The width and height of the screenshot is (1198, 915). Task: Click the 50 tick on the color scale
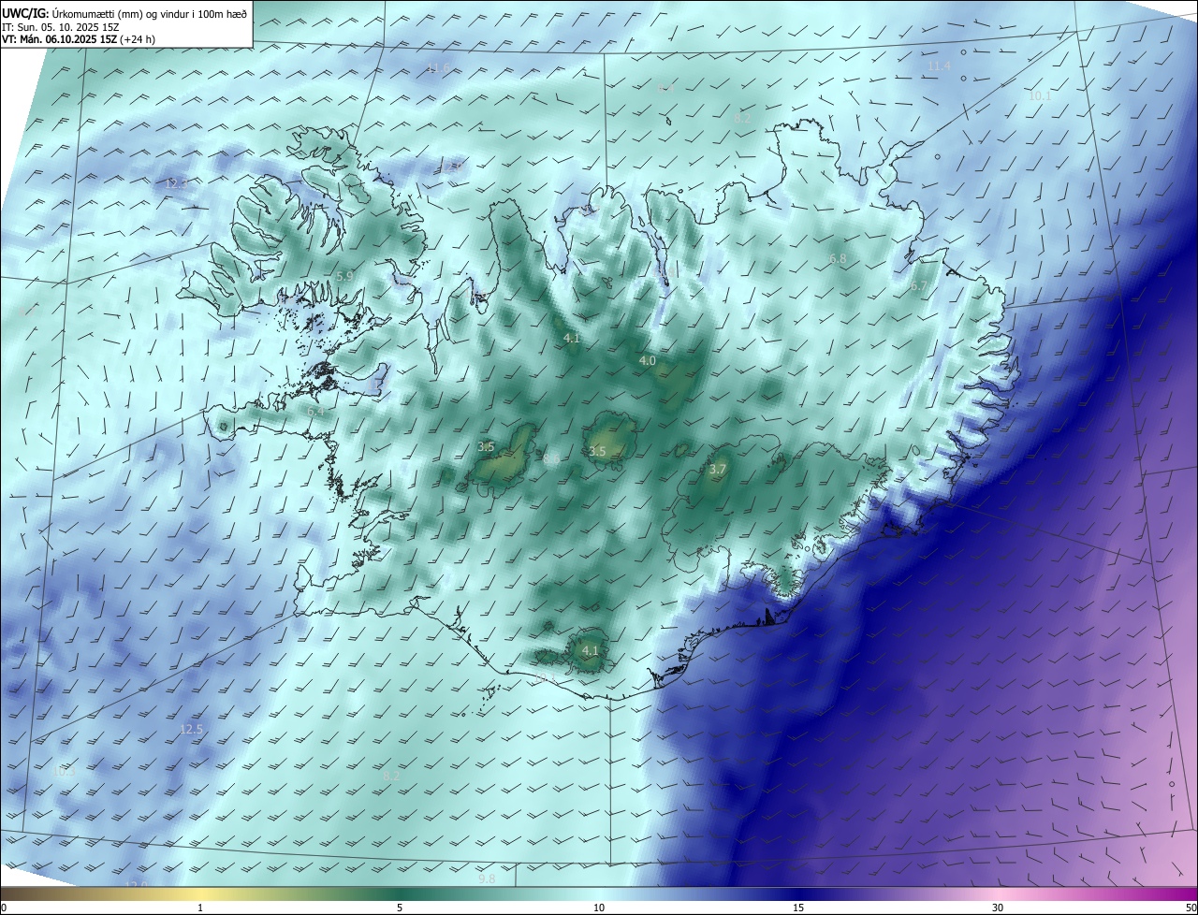pyautogui.click(x=1191, y=908)
